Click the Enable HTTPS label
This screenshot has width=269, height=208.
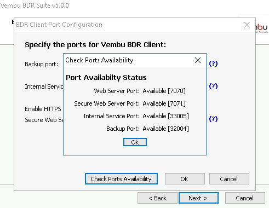[x=43, y=109]
